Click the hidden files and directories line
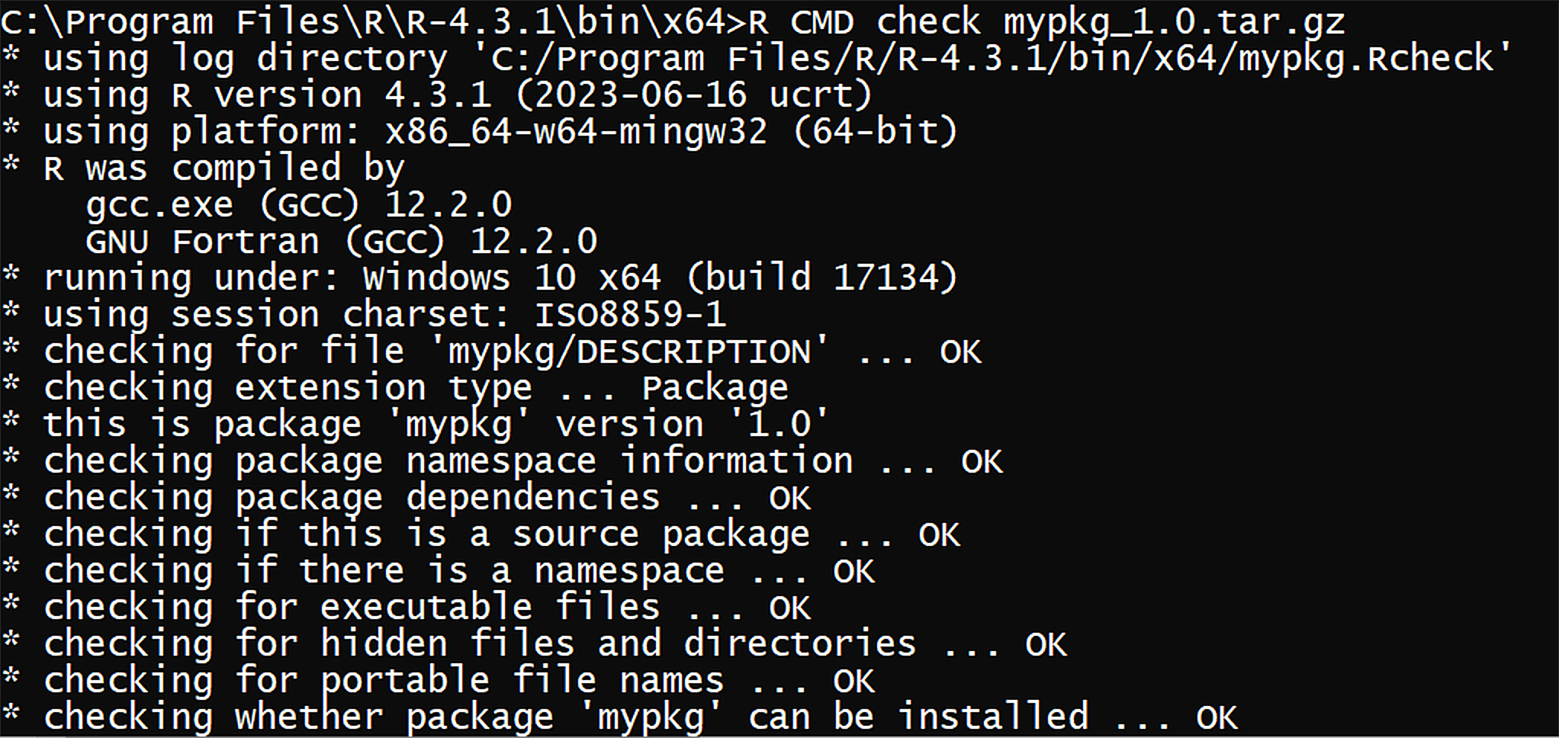The image size is (1559, 738). pos(535,643)
